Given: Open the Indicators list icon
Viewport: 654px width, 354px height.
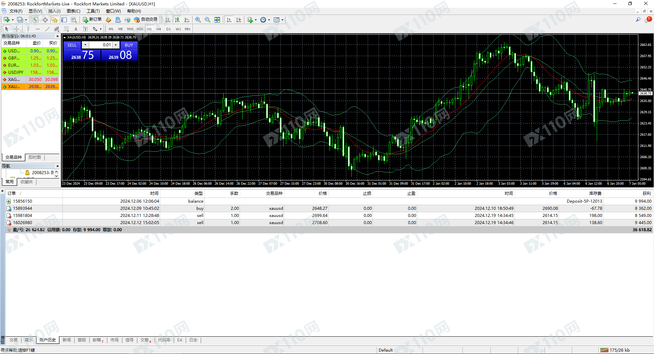Looking at the screenshot, I should pos(250,20).
